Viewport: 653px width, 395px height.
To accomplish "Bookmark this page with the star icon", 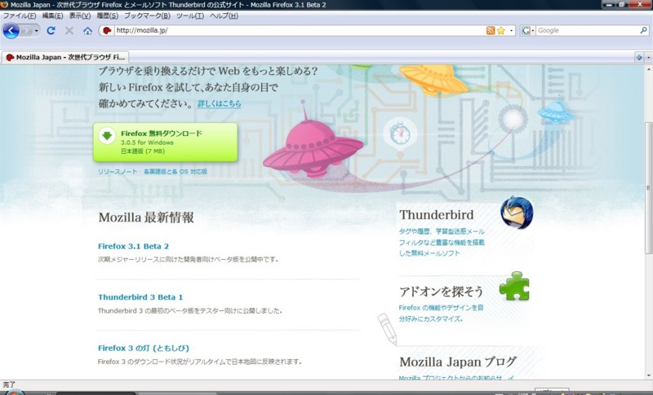I will (501, 30).
